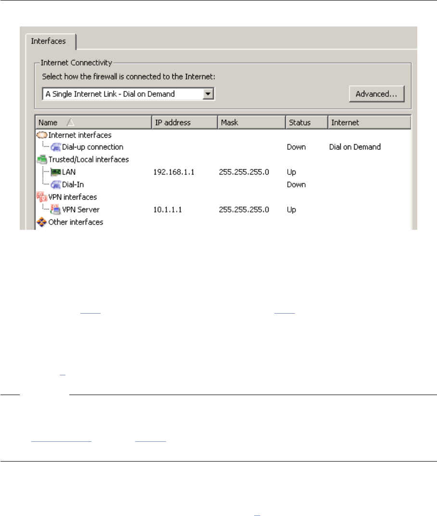The image size is (437, 516).
Task: Click the Internet column header
Action: [369, 122]
